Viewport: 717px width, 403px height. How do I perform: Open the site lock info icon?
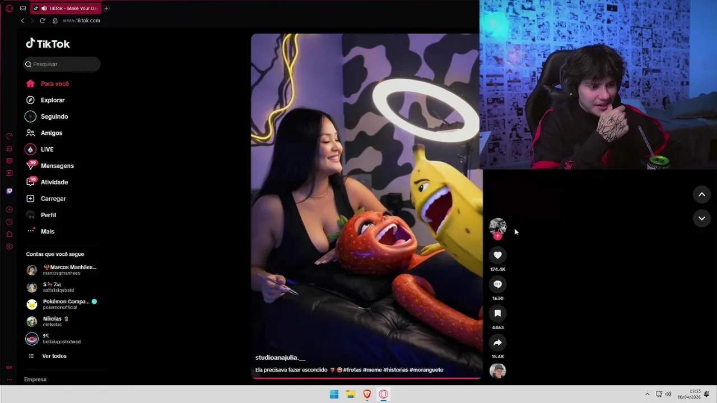(x=55, y=21)
